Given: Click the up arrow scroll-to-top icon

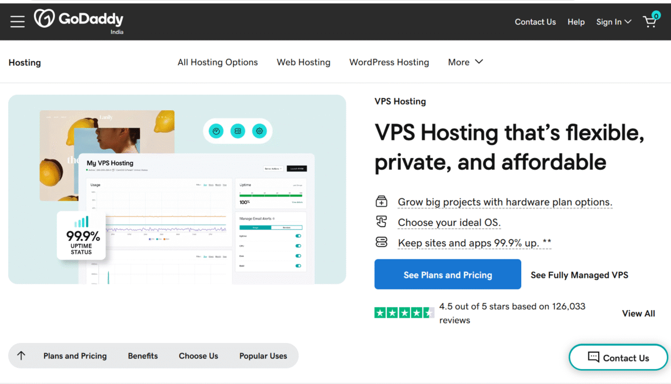Looking at the screenshot, I should [x=21, y=356].
